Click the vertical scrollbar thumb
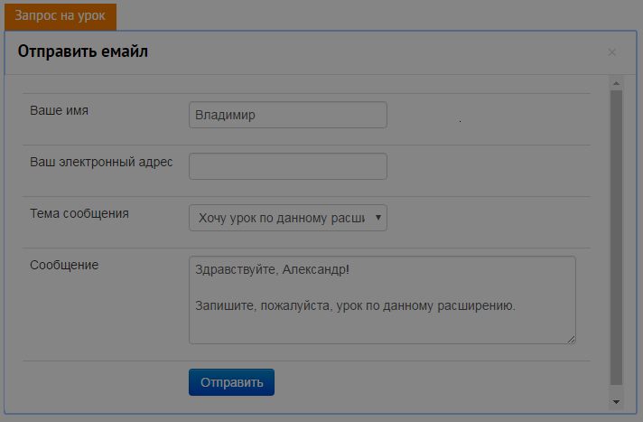Viewport: 643px width, 422px height. (616, 238)
